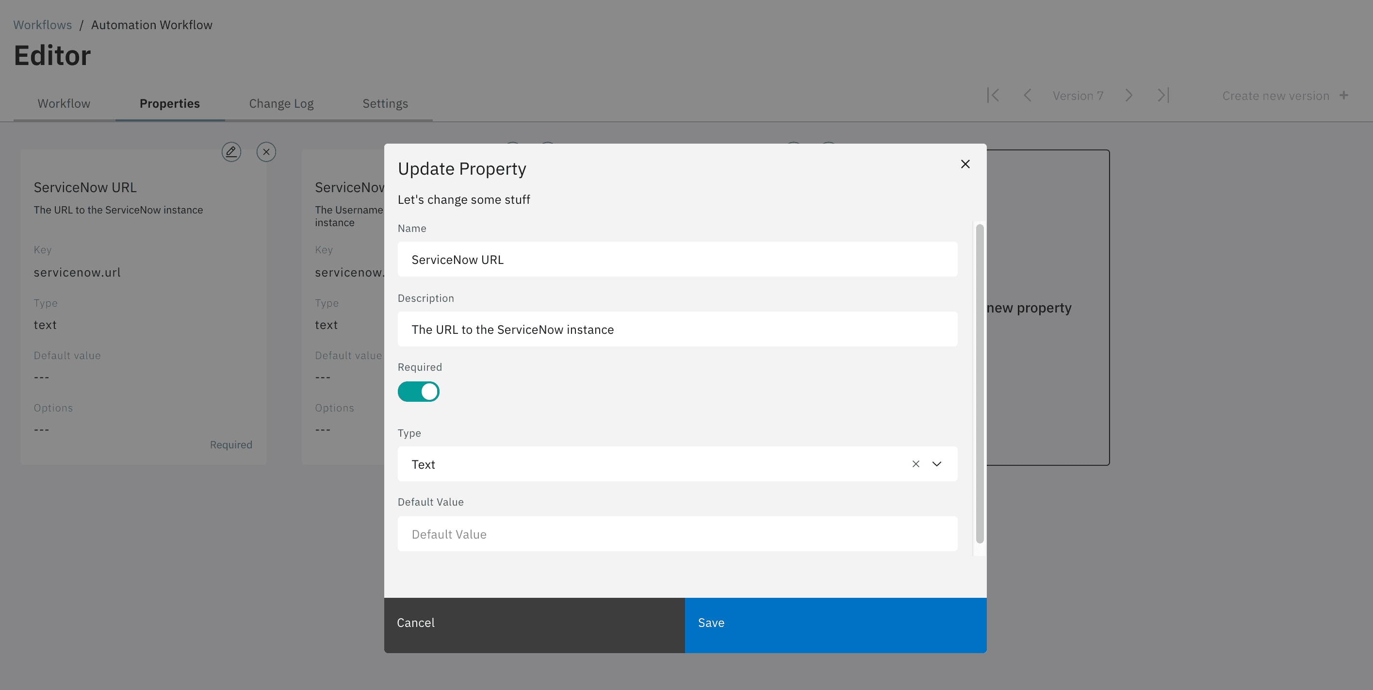Click the Required label on ServiceNow URL card
This screenshot has height=690, width=1373.
[x=231, y=444]
